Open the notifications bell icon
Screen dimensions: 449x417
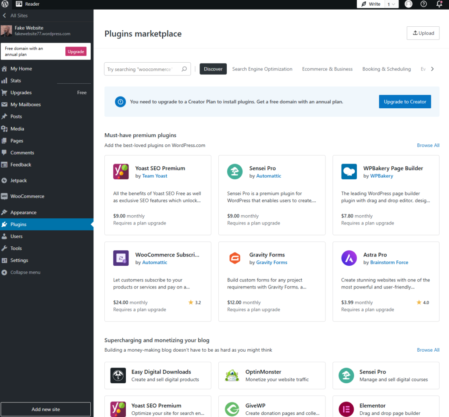(x=439, y=4)
